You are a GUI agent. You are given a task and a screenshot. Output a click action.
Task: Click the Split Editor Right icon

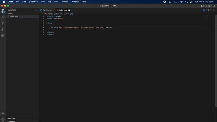click(211, 10)
